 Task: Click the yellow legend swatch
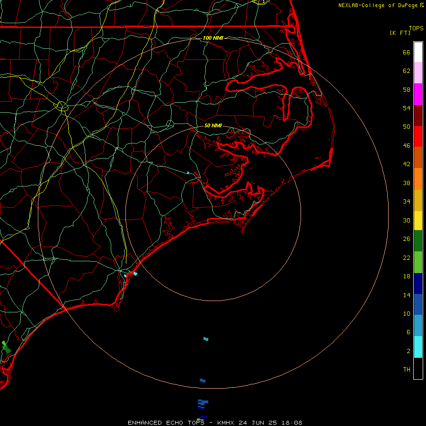[x=418, y=220]
